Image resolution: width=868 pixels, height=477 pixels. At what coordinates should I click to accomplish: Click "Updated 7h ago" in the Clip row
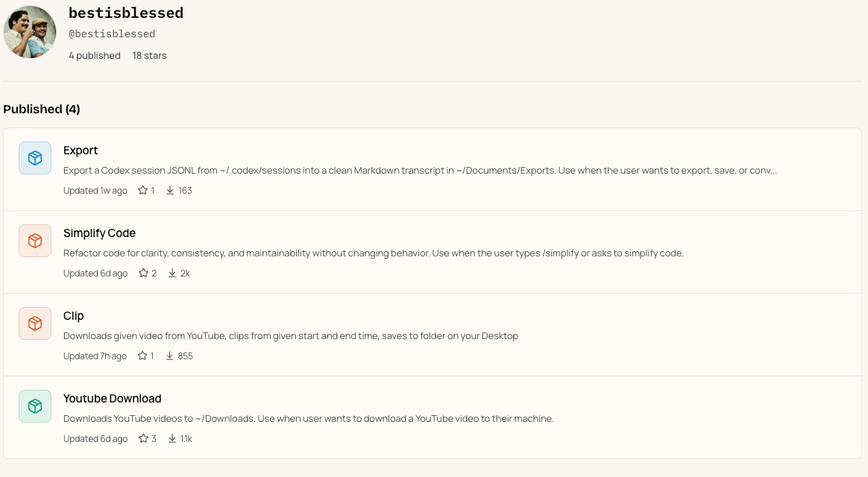(95, 356)
